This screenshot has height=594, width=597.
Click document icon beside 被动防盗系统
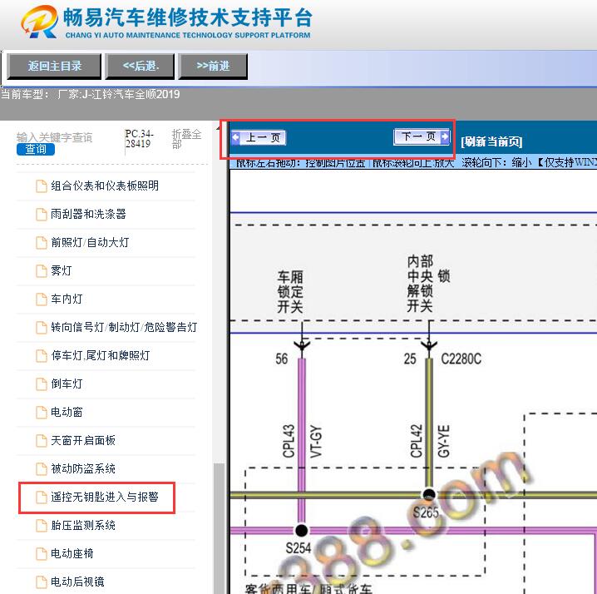pos(41,468)
